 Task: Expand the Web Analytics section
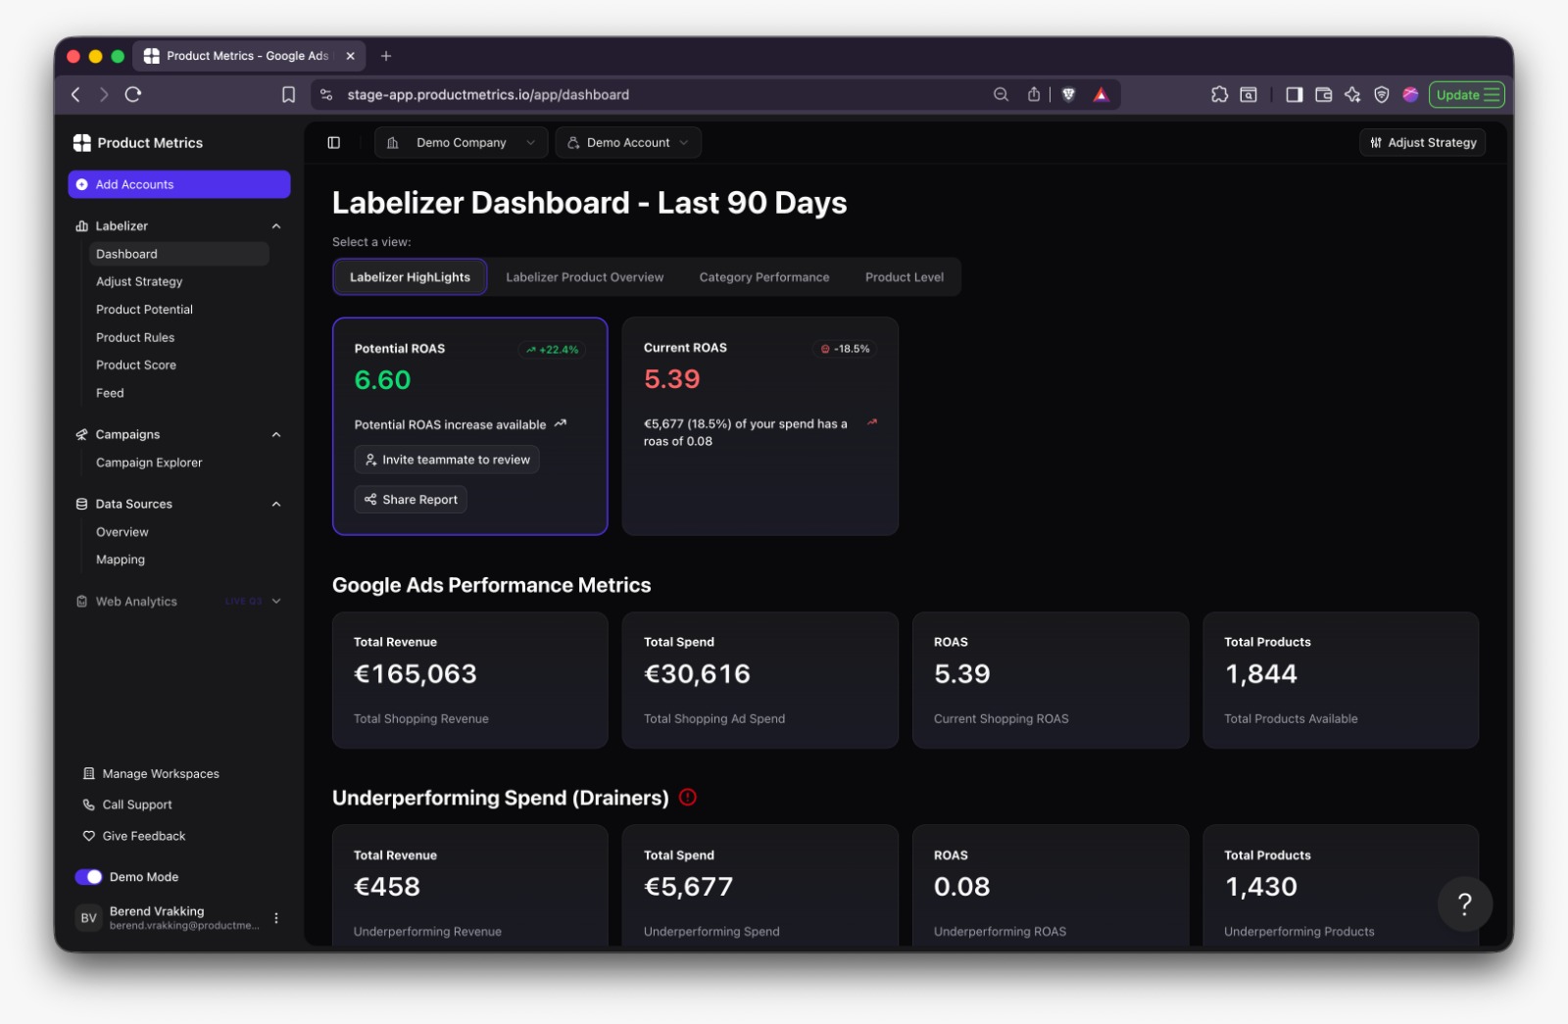coord(276,602)
